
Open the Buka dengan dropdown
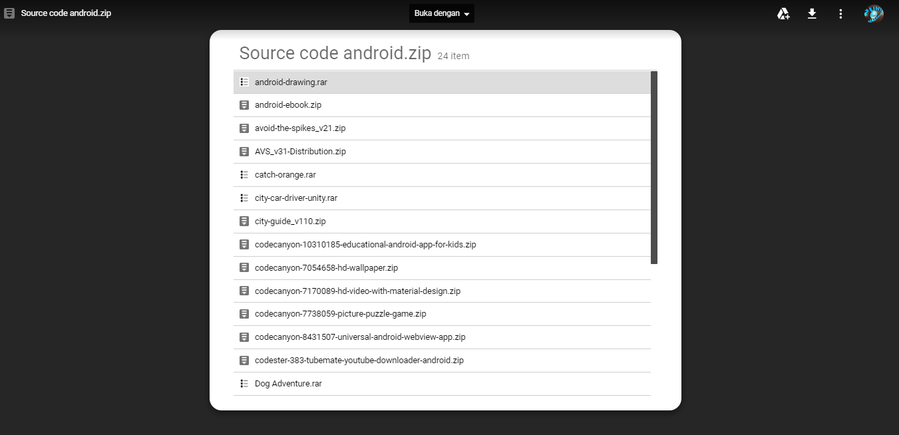(441, 13)
